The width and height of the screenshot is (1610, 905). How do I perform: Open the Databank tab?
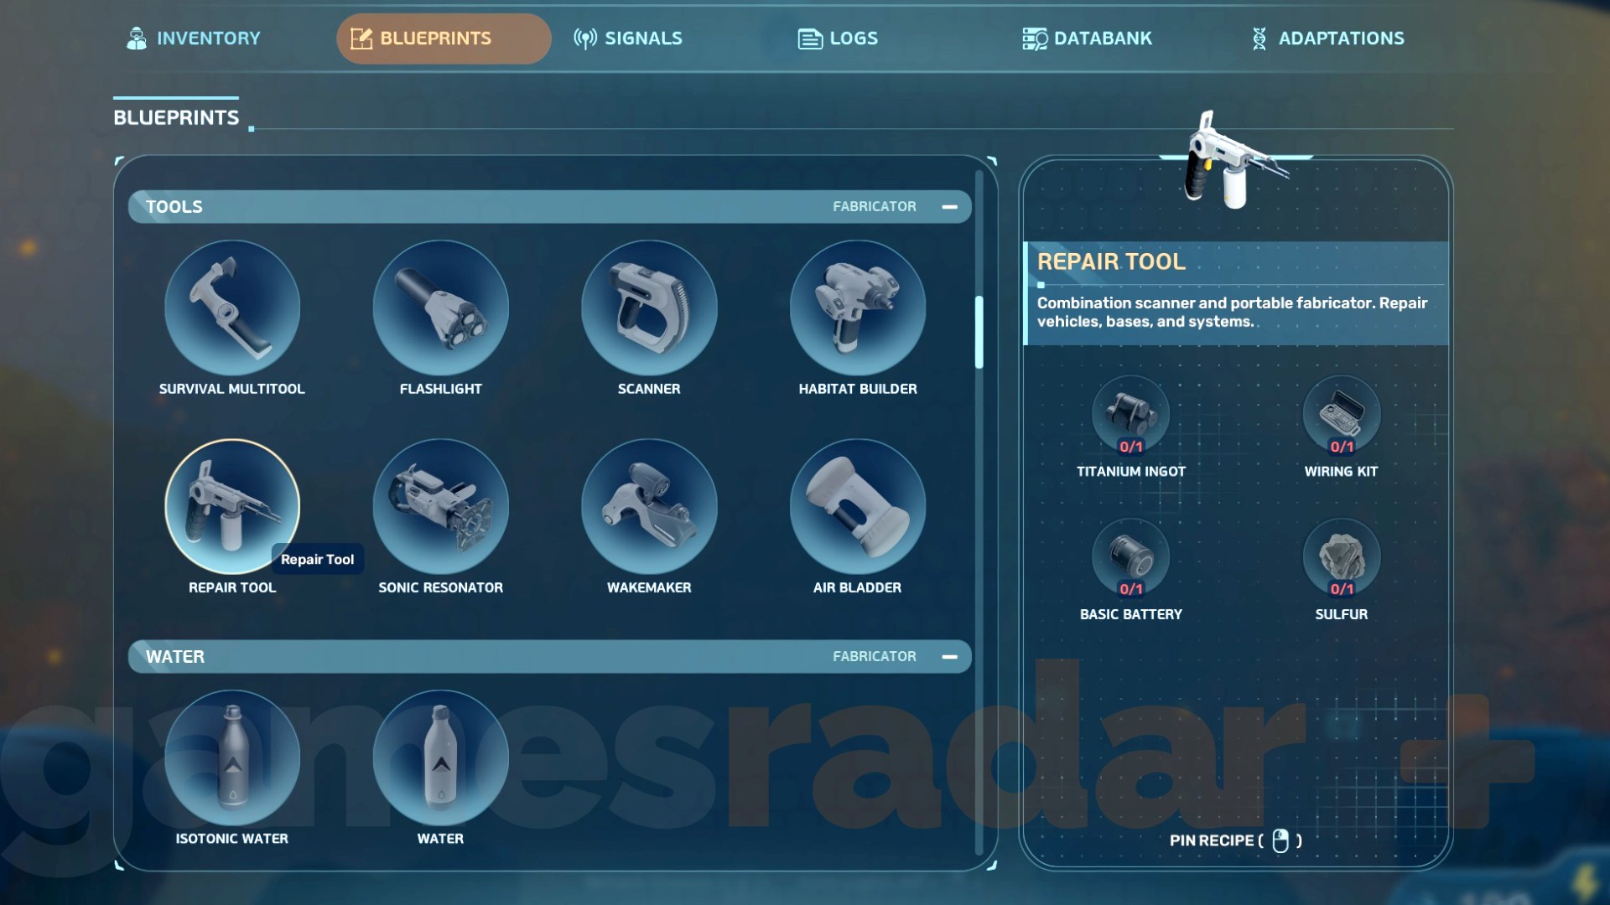point(1087,39)
